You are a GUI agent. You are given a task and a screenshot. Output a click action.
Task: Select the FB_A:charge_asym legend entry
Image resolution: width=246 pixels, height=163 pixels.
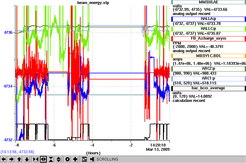point(208,39)
